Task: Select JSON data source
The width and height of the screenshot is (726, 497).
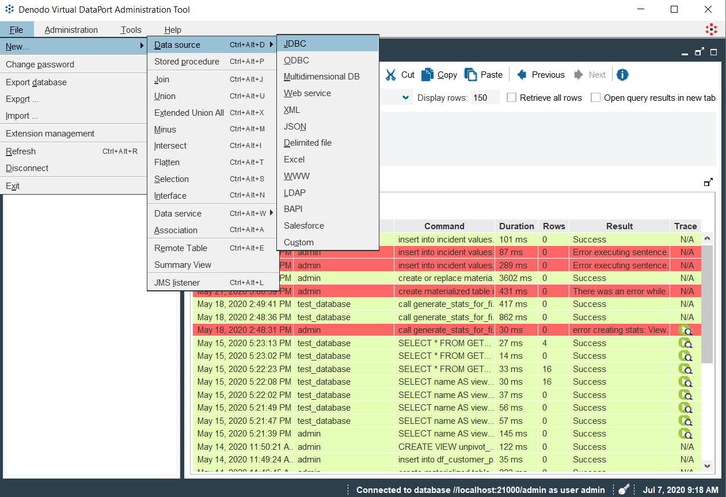Action: coord(328,126)
